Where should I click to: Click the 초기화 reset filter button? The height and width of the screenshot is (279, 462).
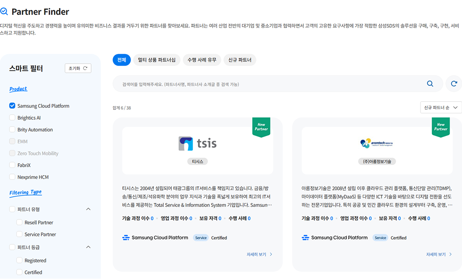tap(78, 68)
